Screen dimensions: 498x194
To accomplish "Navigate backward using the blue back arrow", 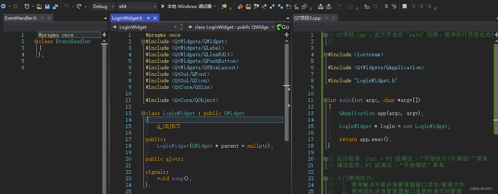I will [3, 6].
